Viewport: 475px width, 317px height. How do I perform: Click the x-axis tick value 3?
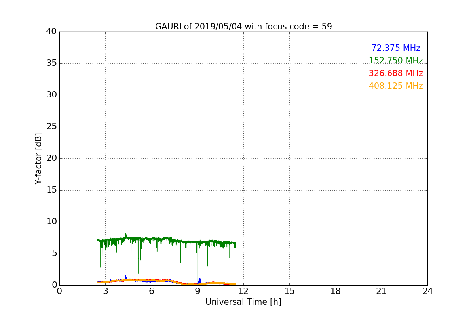coord(105,291)
